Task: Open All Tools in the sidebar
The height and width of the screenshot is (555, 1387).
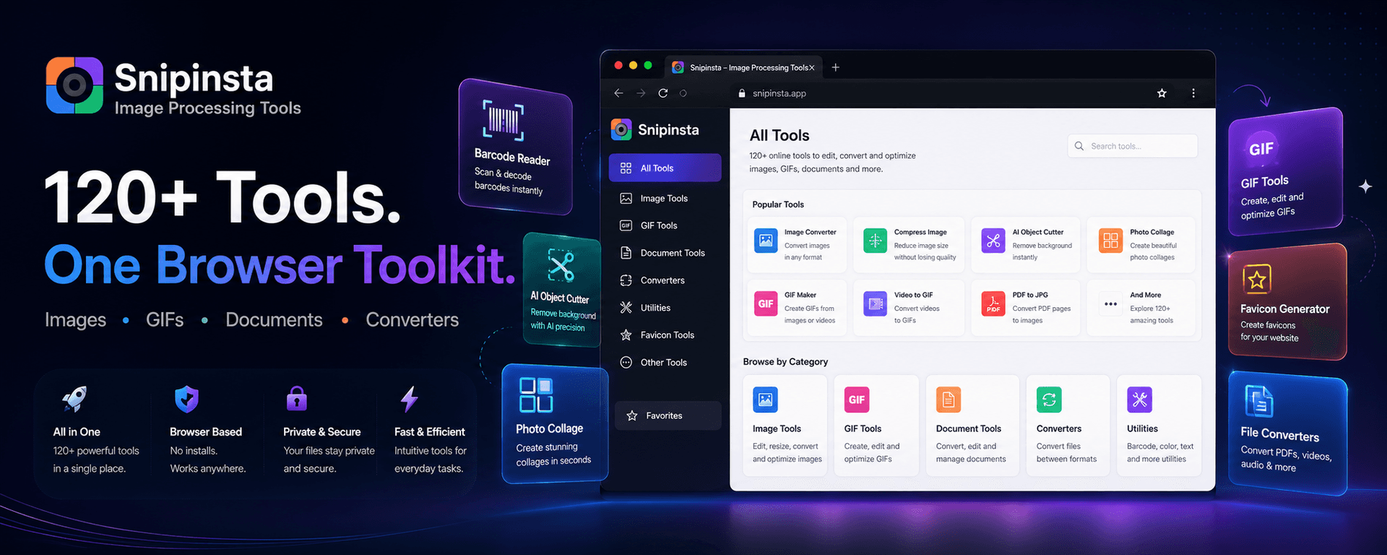Action: pos(665,168)
